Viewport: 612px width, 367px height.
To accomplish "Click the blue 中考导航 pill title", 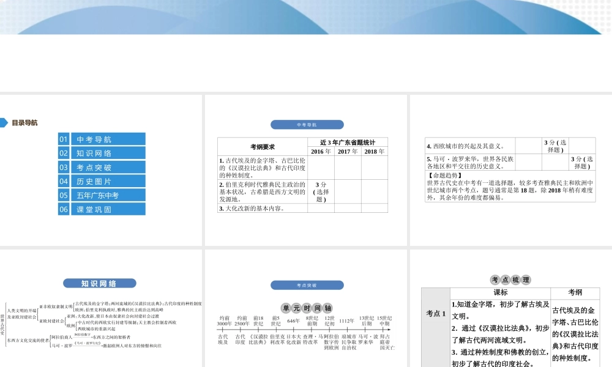I will coord(307,125).
